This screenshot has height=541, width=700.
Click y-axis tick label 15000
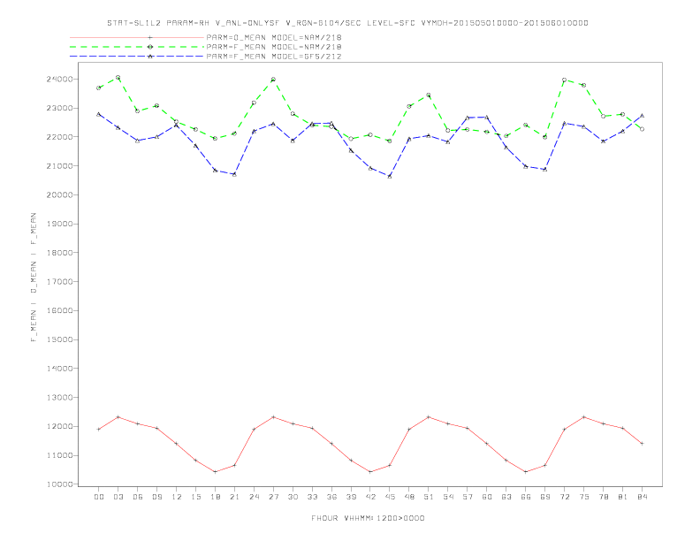click(x=60, y=339)
